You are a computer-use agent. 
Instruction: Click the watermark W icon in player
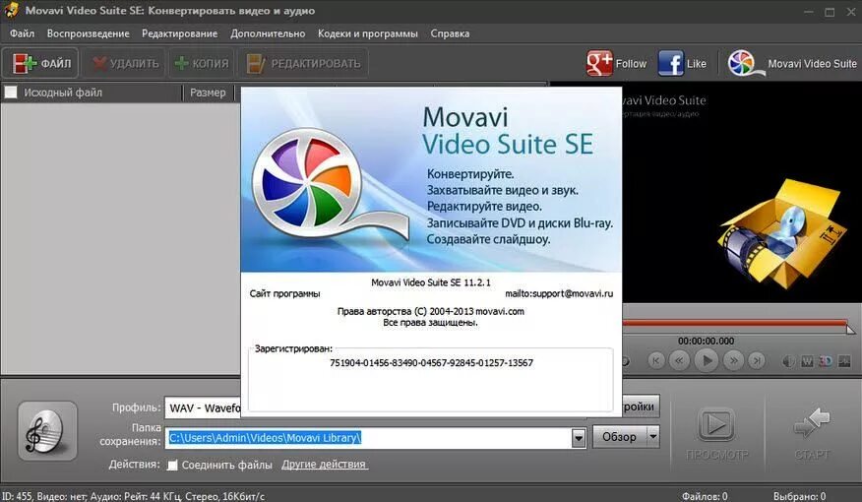click(x=807, y=361)
